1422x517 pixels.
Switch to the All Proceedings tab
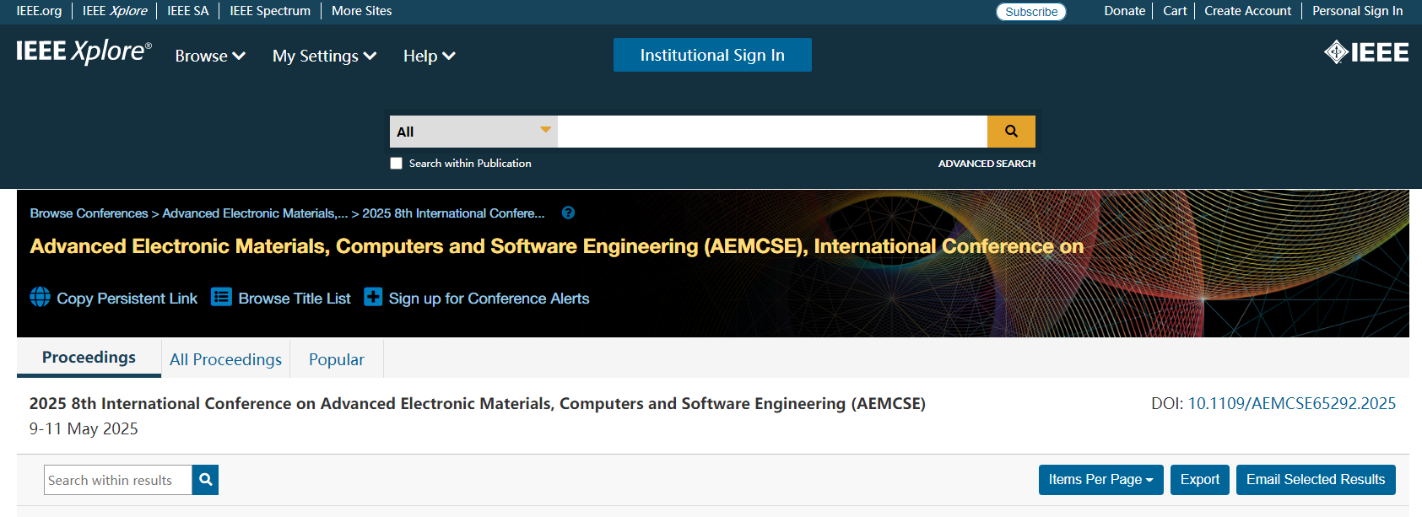pyautogui.click(x=225, y=359)
